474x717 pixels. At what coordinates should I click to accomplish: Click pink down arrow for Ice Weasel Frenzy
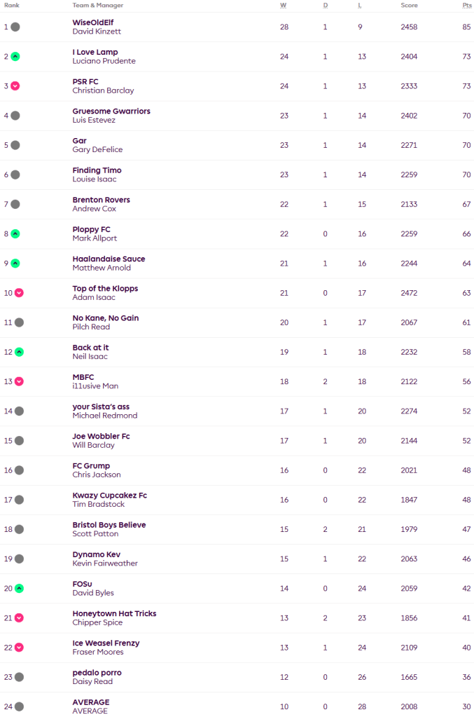pyautogui.click(x=19, y=648)
